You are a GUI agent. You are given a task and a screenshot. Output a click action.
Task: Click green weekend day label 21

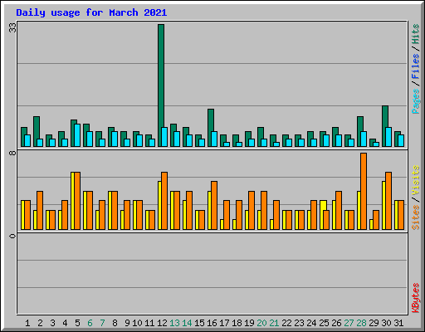tap(274, 323)
